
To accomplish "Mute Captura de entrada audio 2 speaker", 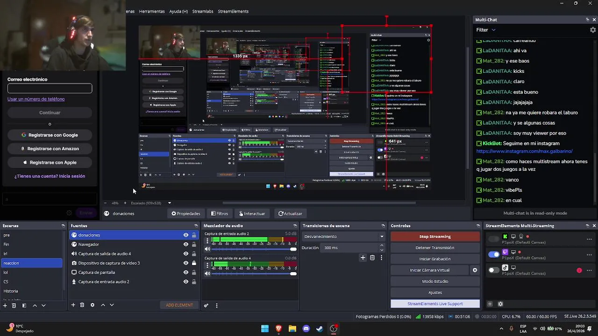I will pos(207,249).
